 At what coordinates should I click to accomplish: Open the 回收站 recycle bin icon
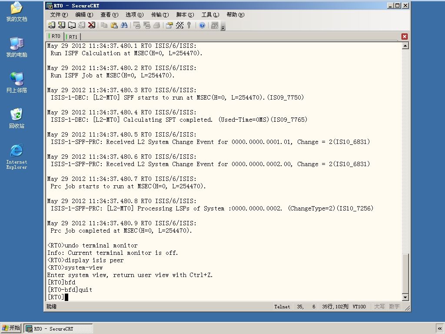tap(17, 118)
